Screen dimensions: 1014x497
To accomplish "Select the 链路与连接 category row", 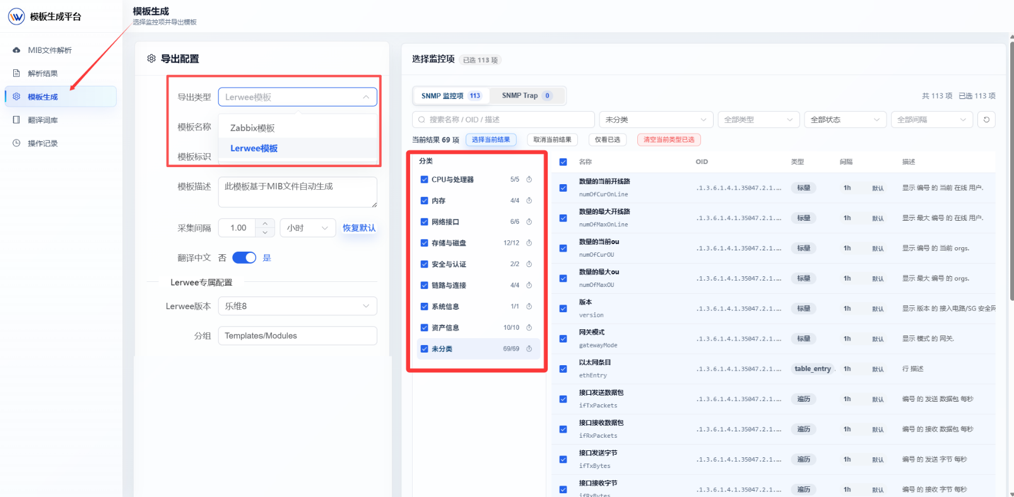I will [x=478, y=285].
